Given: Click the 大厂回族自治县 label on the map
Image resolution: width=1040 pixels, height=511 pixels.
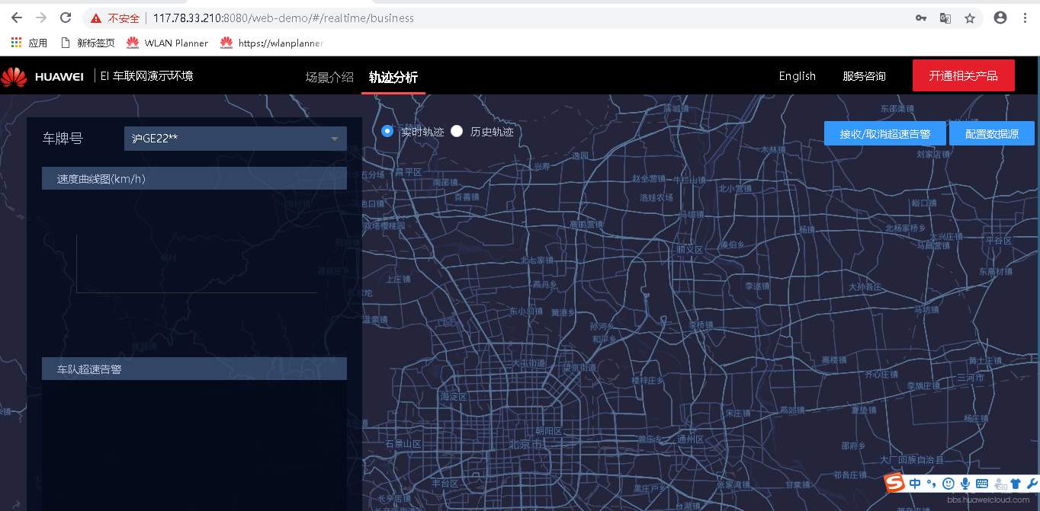Looking at the screenshot, I should pos(912,460).
